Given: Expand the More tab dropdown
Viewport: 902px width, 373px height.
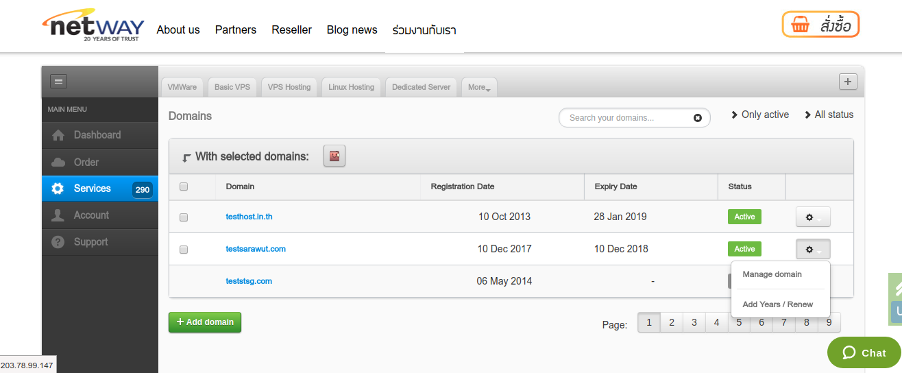Looking at the screenshot, I should point(479,87).
